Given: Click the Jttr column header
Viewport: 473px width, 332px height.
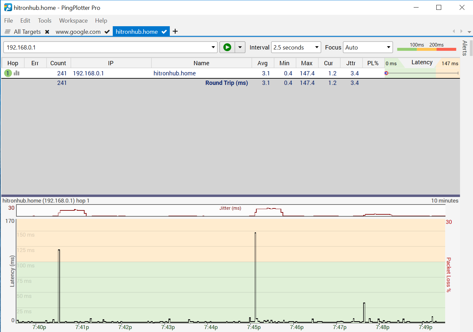Looking at the screenshot, I should (351, 63).
